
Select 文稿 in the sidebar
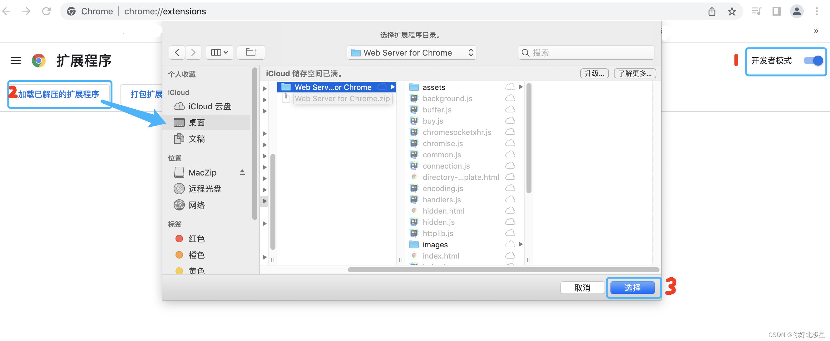tap(196, 139)
